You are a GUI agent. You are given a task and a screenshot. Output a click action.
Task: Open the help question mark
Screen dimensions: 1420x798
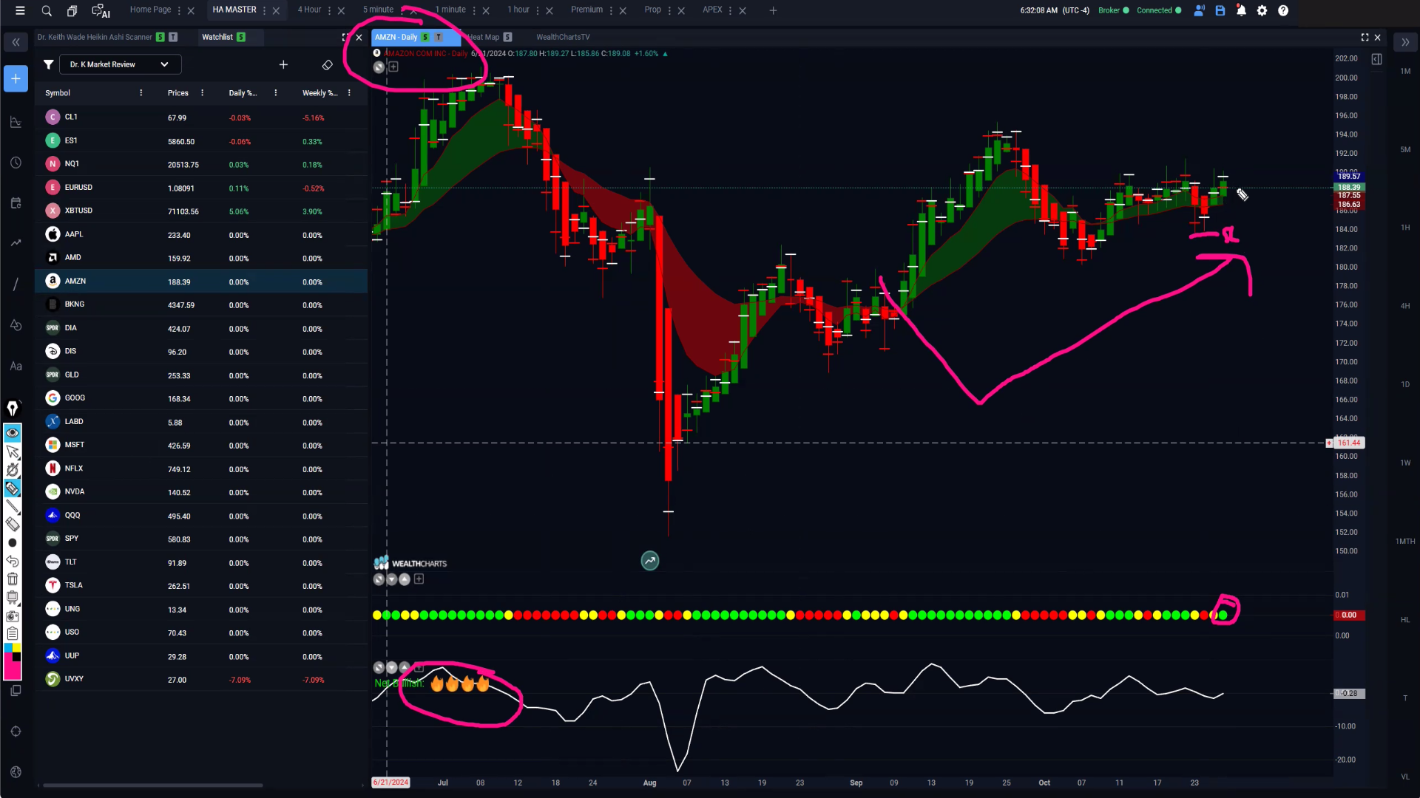click(x=1283, y=10)
